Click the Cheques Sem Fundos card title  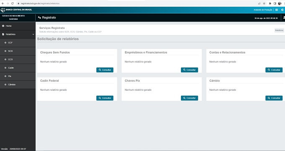coord(55,52)
